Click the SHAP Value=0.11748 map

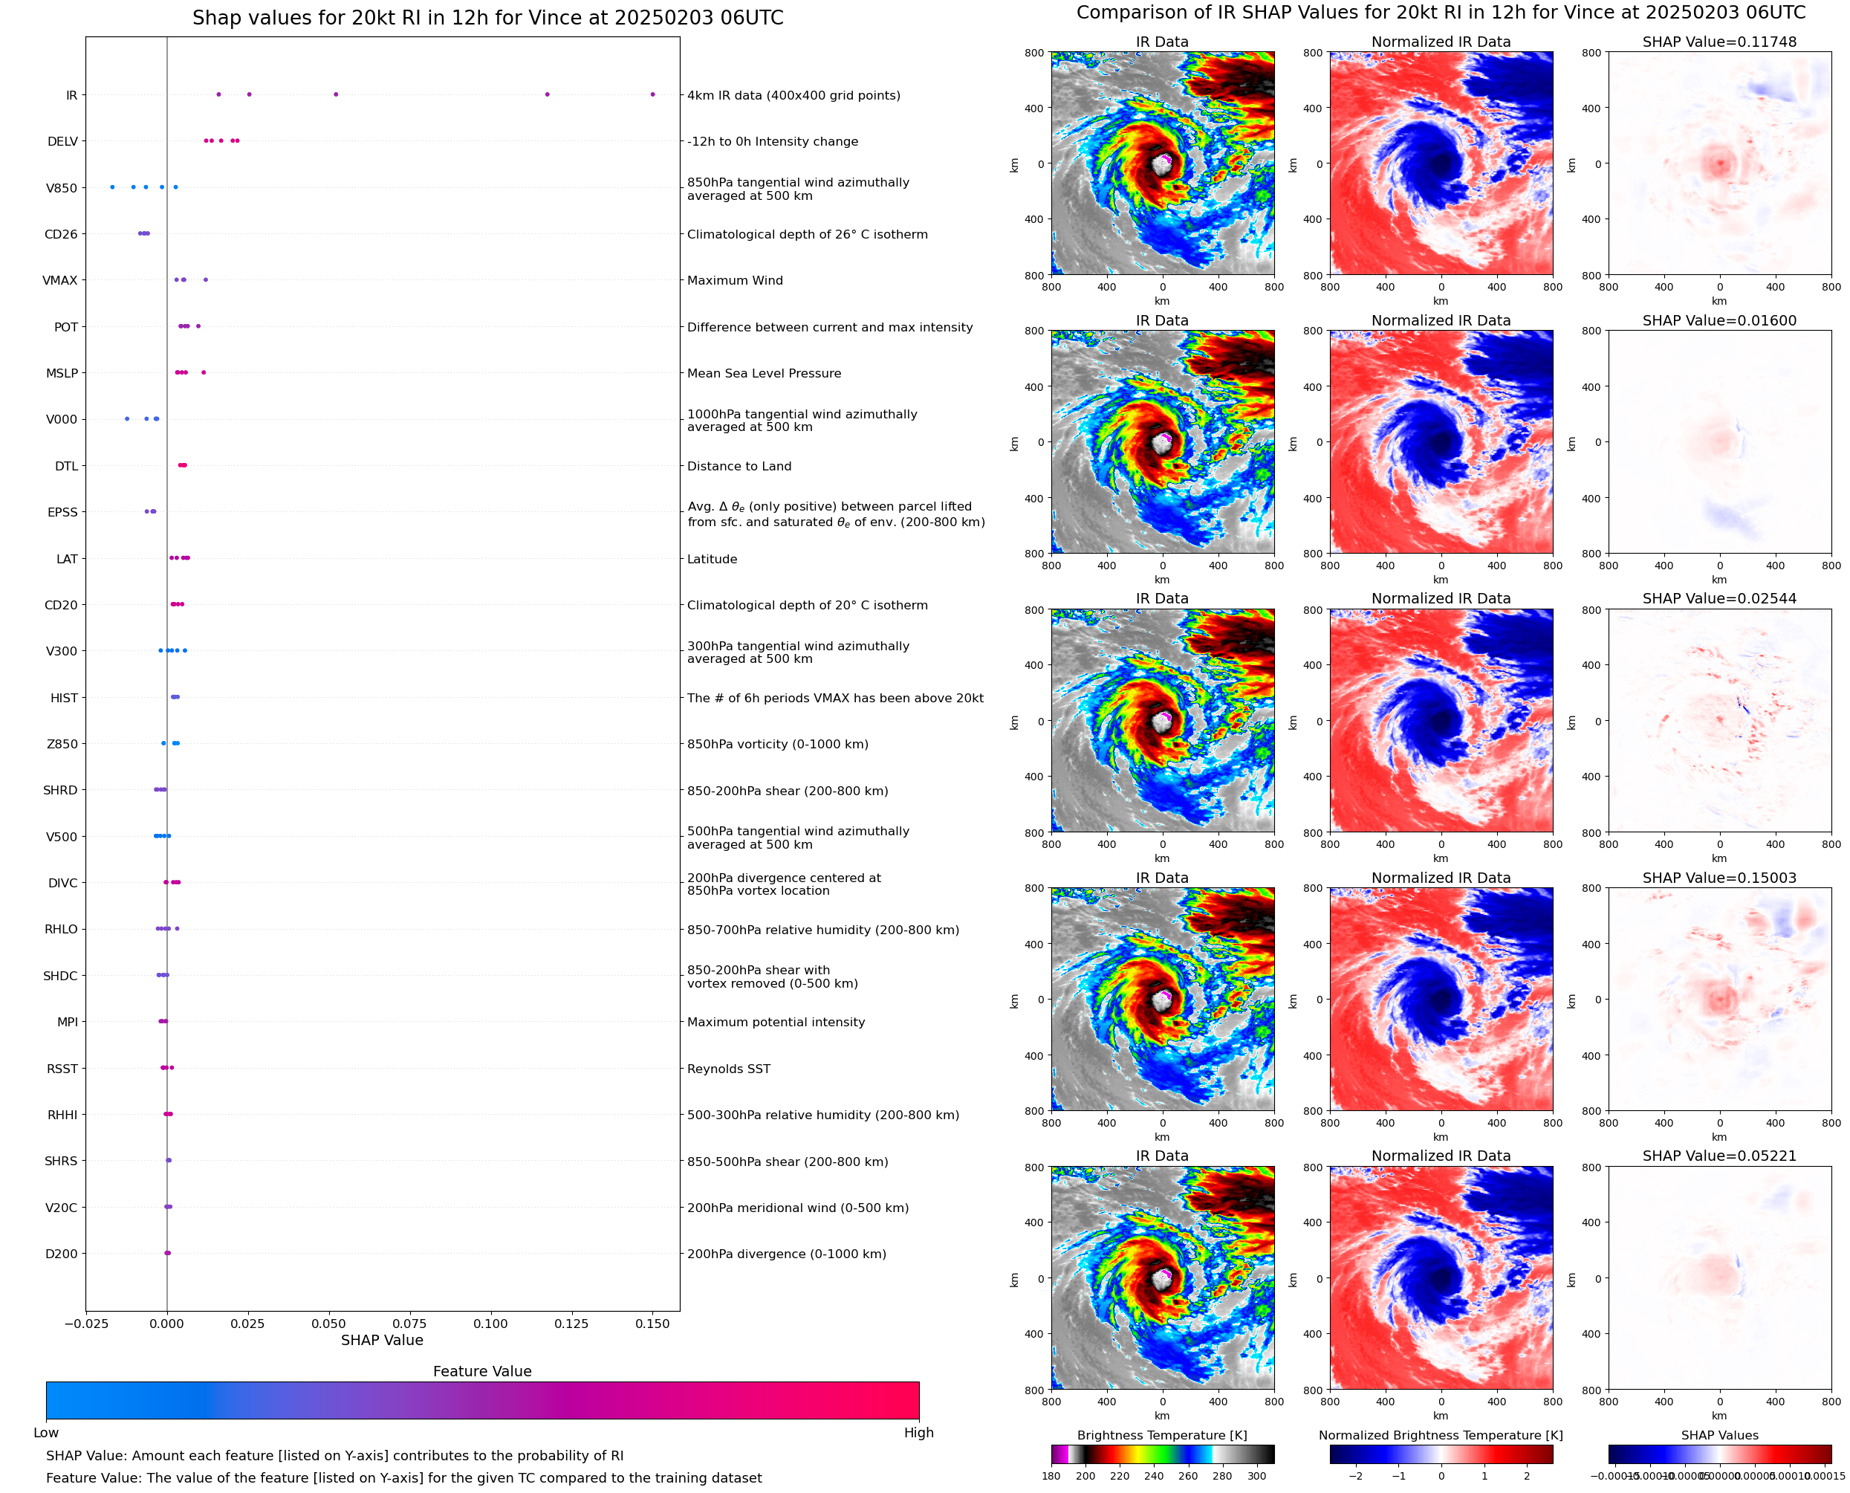[x=1718, y=163]
